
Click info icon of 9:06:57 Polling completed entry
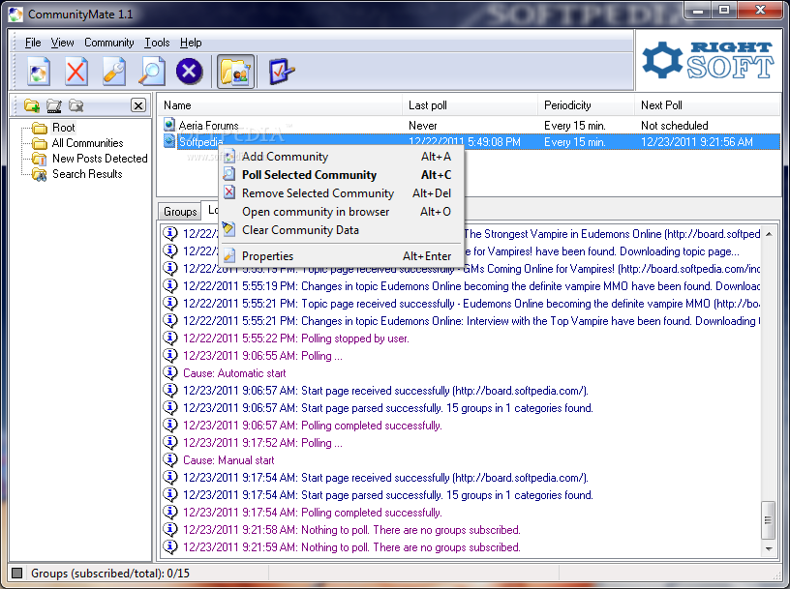point(170,425)
